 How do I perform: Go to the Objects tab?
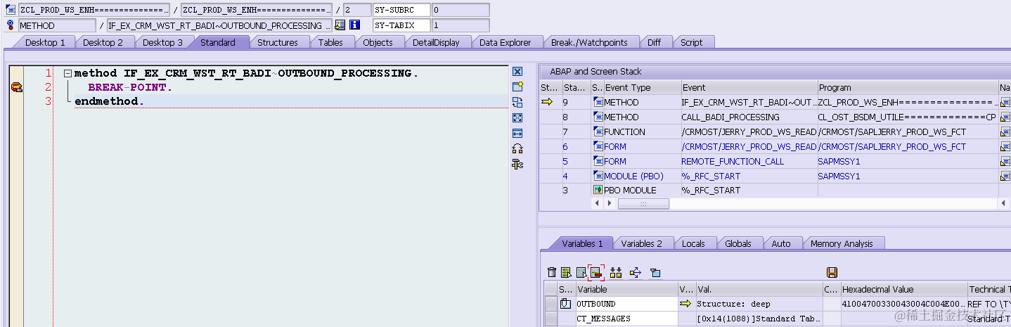pyautogui.click(x=378, y=42)
